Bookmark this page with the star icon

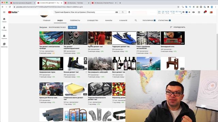click(x=178, y=7)
